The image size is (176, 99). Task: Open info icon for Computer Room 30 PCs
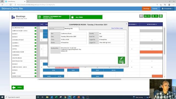(35, 31)
